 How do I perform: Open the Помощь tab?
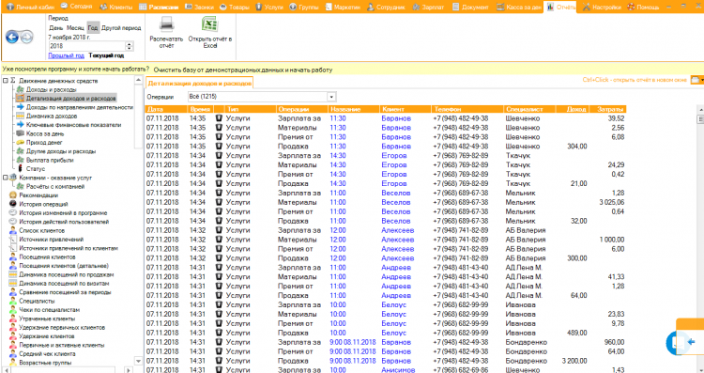(x=643, y=7)
